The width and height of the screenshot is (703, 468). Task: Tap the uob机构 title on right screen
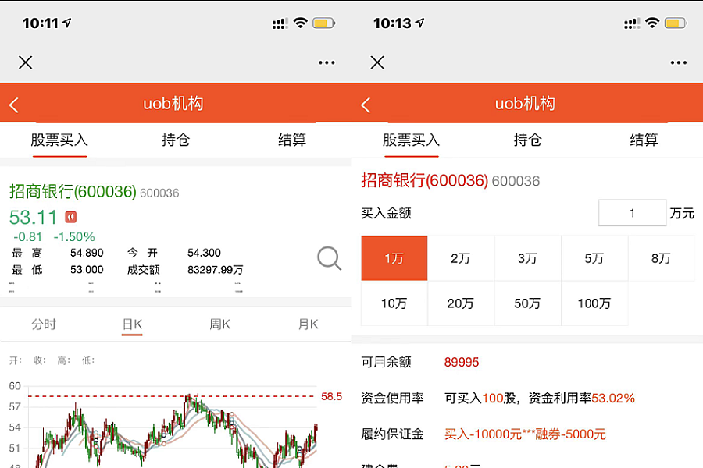pyautogui.click(x=525, y=104)
